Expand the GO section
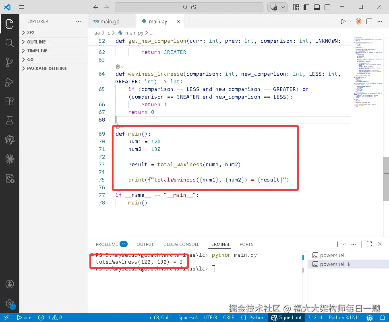389x322 pixels. (54, 60)
